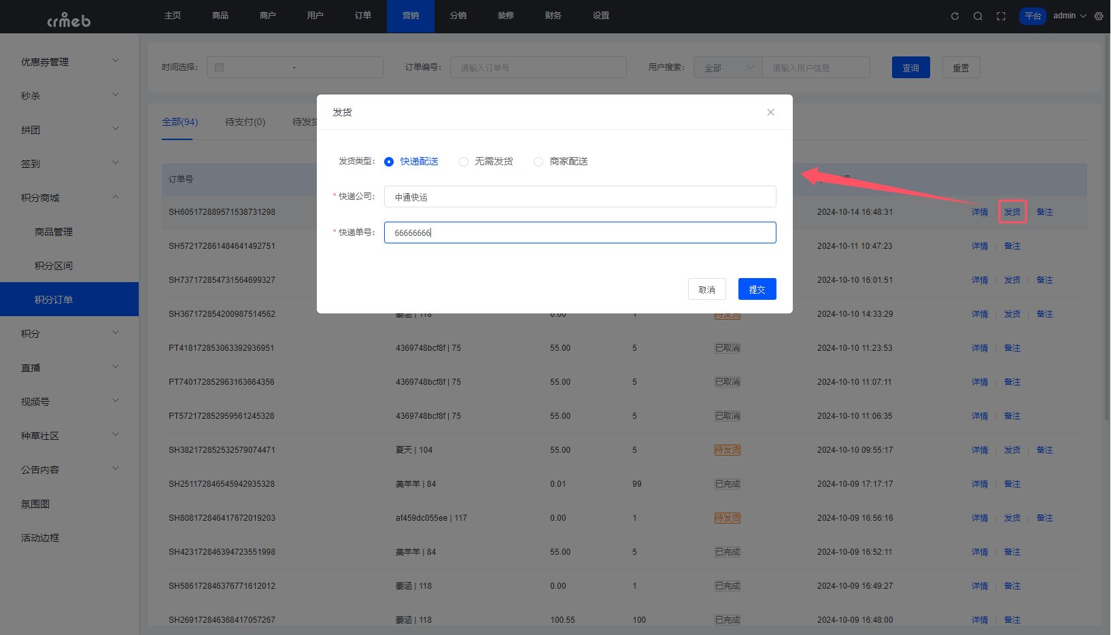Click order number PT740172852963163664356
1111x635 pixels.
(222, 382)
